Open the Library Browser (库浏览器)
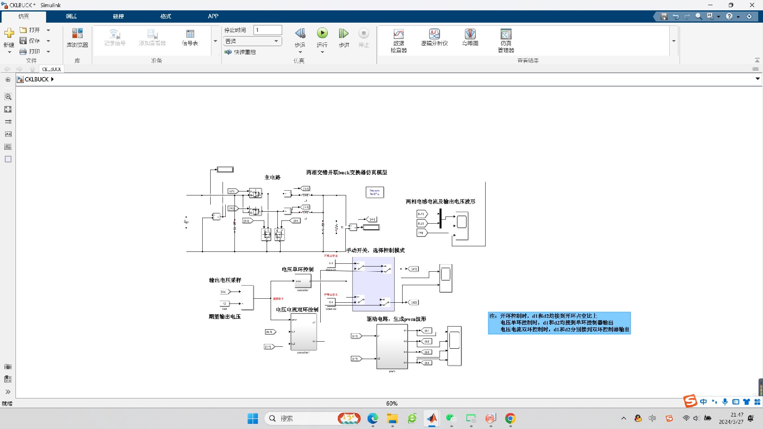Screen dimensions: 763x429 (77, 38)
